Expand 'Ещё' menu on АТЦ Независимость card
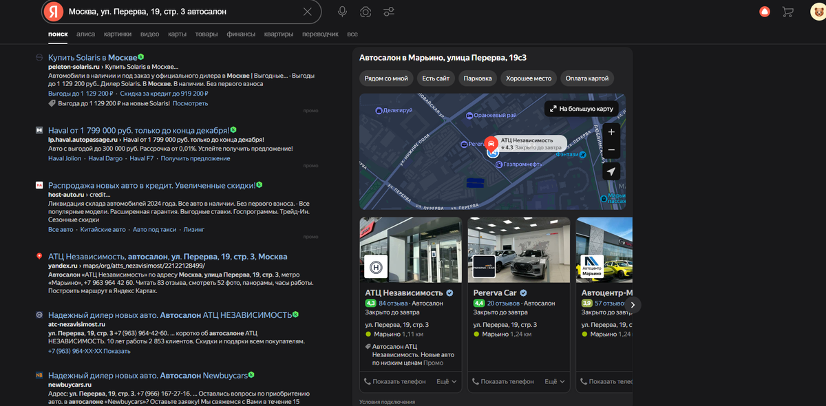This screenshot has height=406, width=826. tap(447, 381)
